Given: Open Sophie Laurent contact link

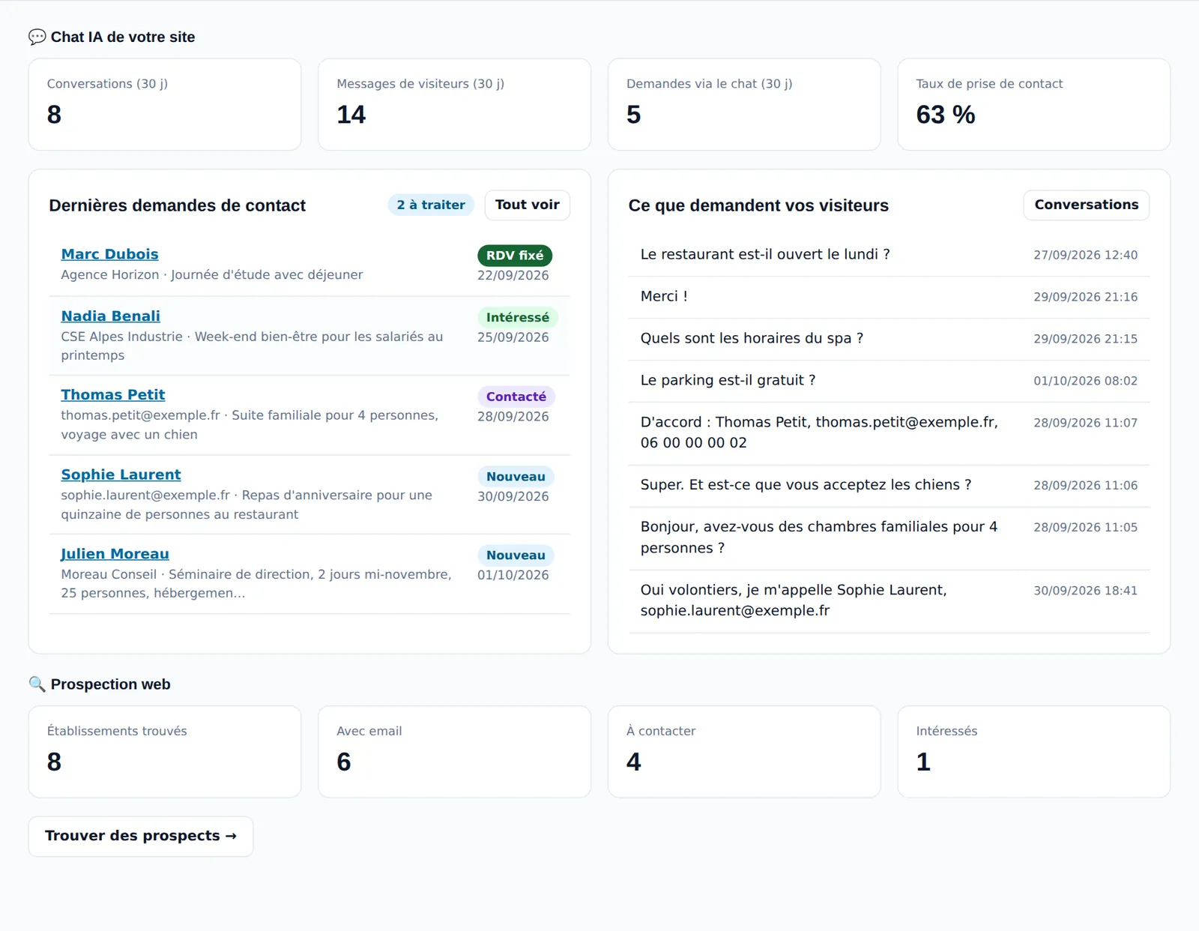Looking at the screenshot, I should pos(121,474).
